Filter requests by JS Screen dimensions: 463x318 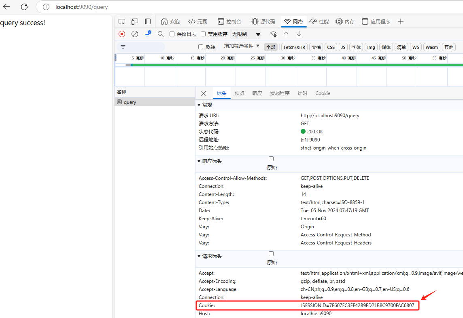coord(343,47)
